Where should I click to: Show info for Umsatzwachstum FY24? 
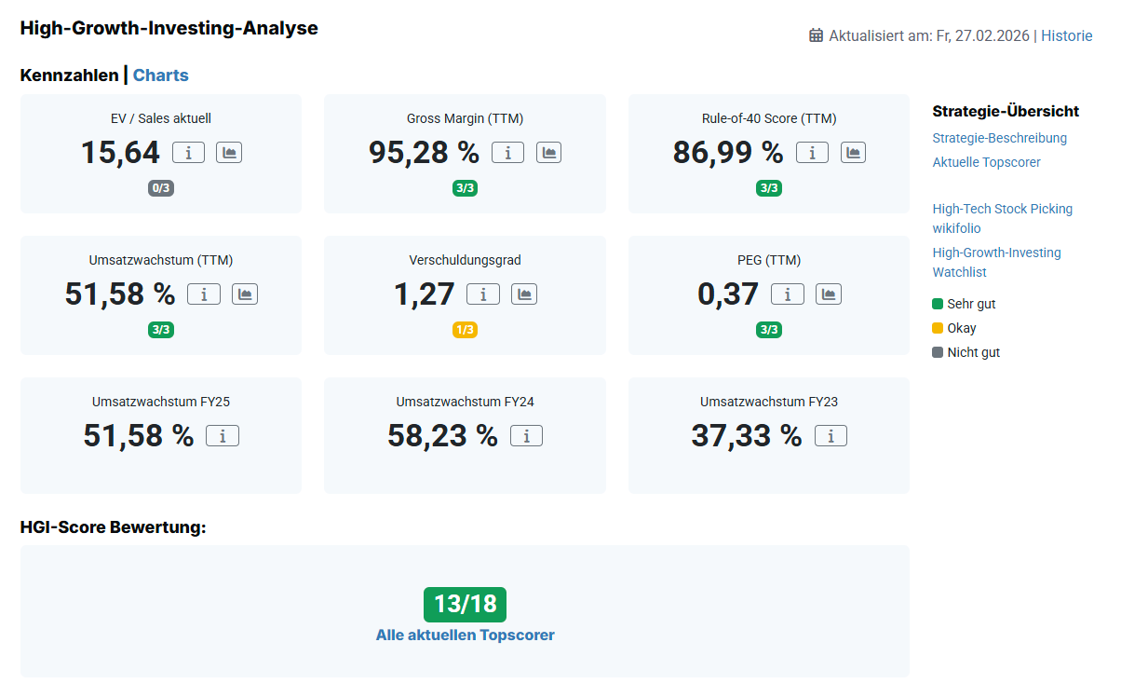[526, 436]
